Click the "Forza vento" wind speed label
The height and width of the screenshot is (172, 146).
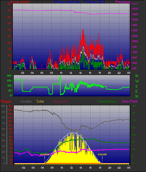tap(20, 2)
